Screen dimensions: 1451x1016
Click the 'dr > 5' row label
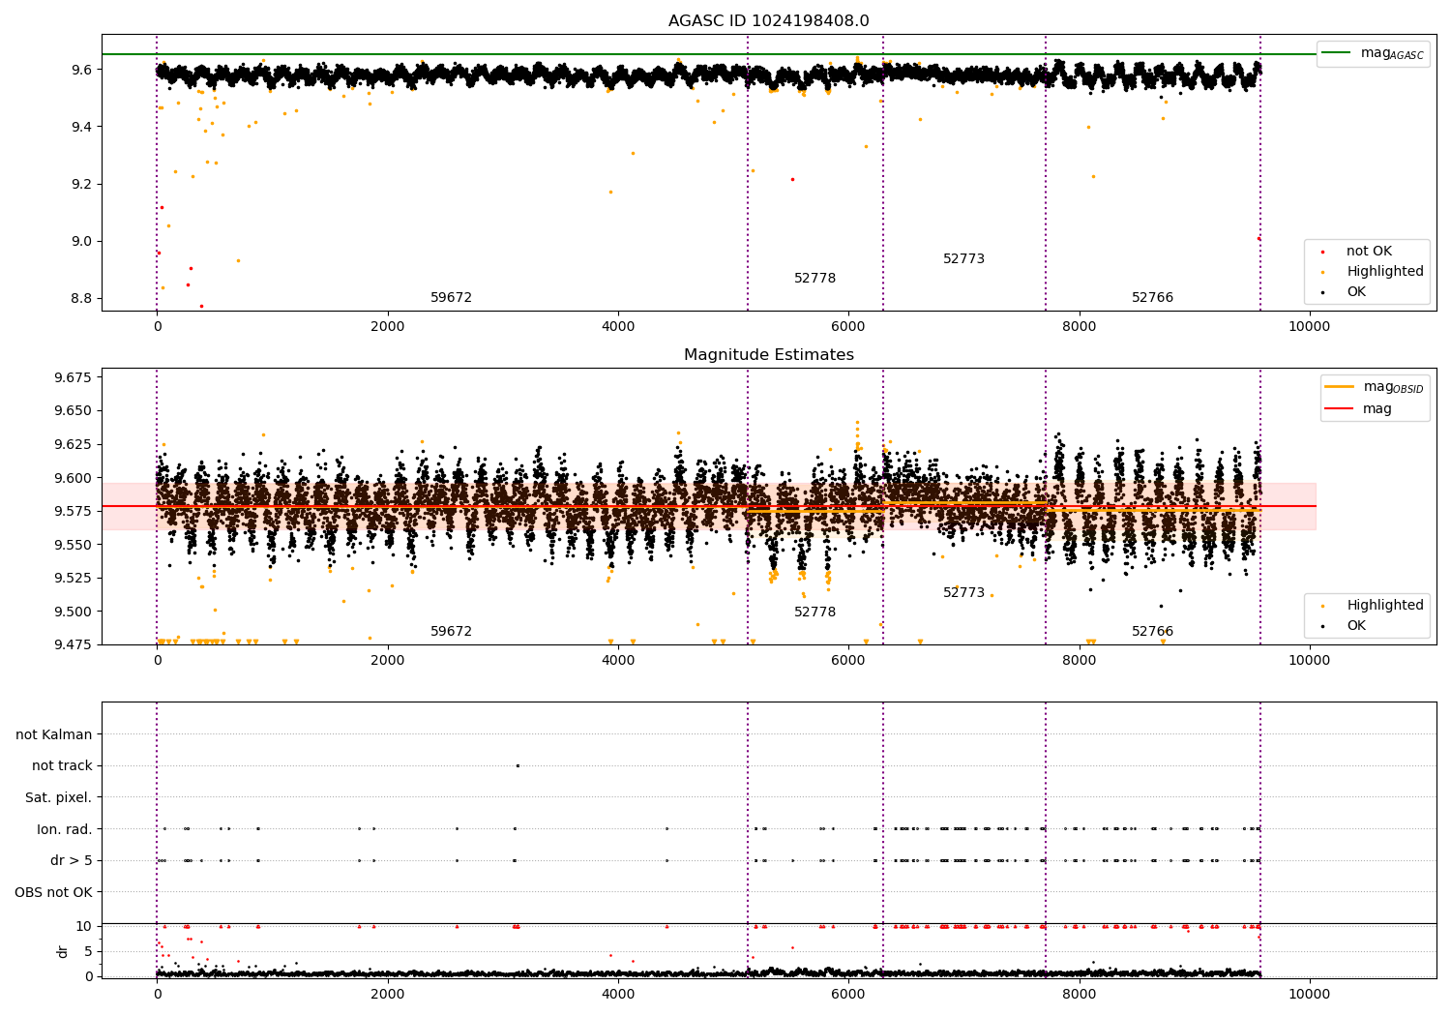click(72, 860)
